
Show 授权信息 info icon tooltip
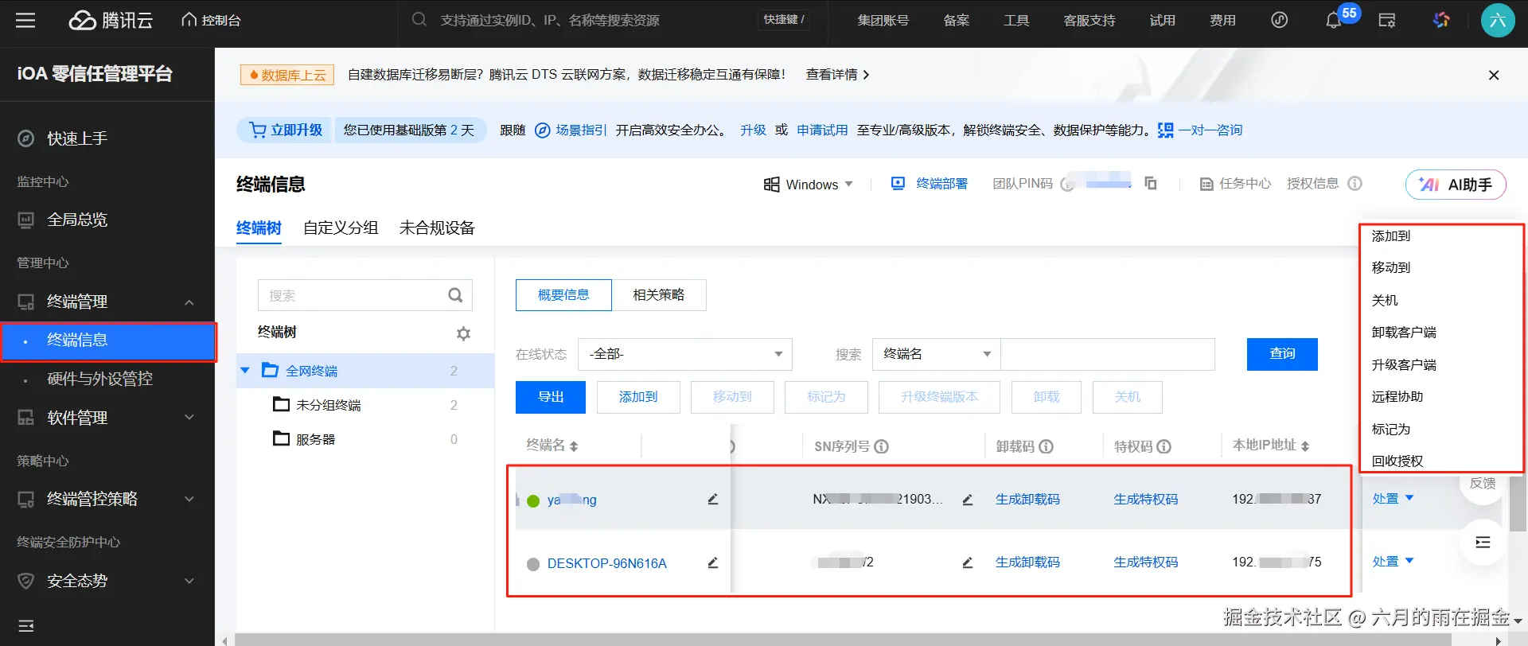[x=1355, y=184]
